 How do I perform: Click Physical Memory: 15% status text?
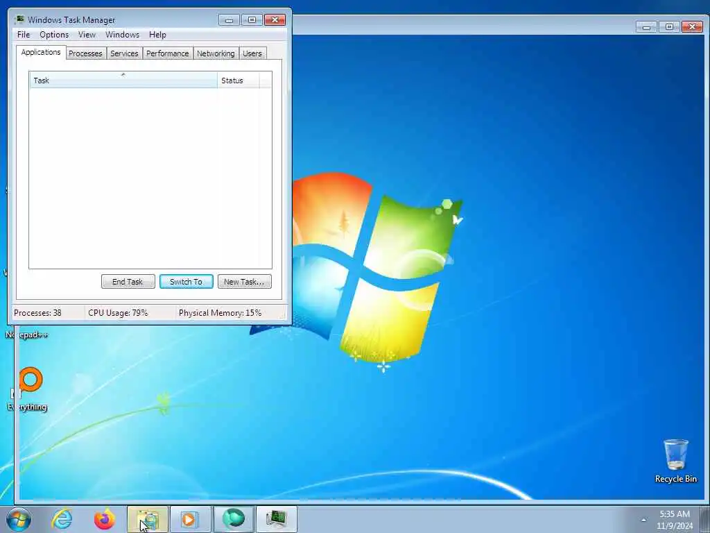click(x=220, y=313)
